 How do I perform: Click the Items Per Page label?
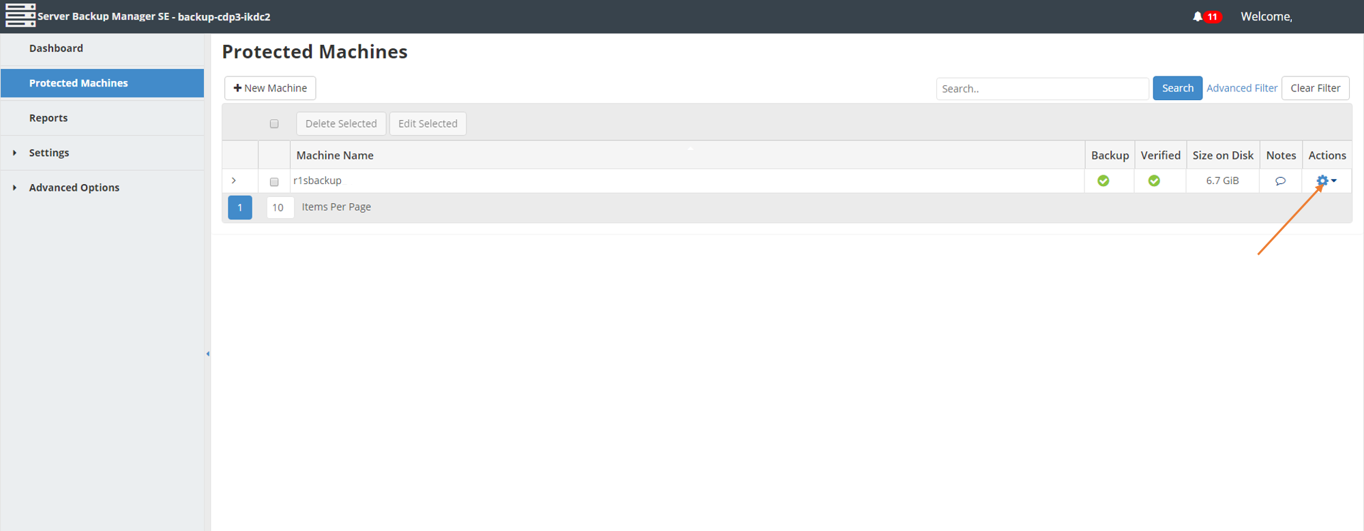click(x=336, y=207)
